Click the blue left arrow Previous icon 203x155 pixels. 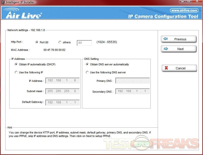click(x=165, y=39)
